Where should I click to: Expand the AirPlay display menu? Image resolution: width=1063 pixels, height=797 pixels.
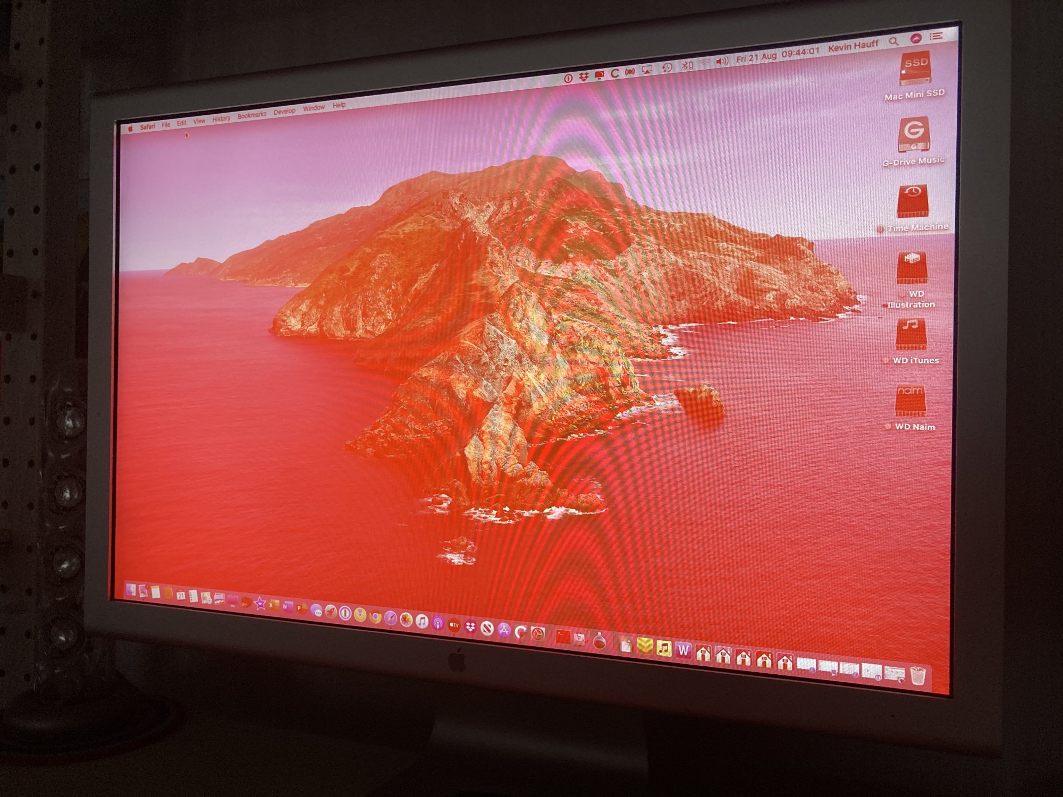pyautogui.click(x=647, y=70)
